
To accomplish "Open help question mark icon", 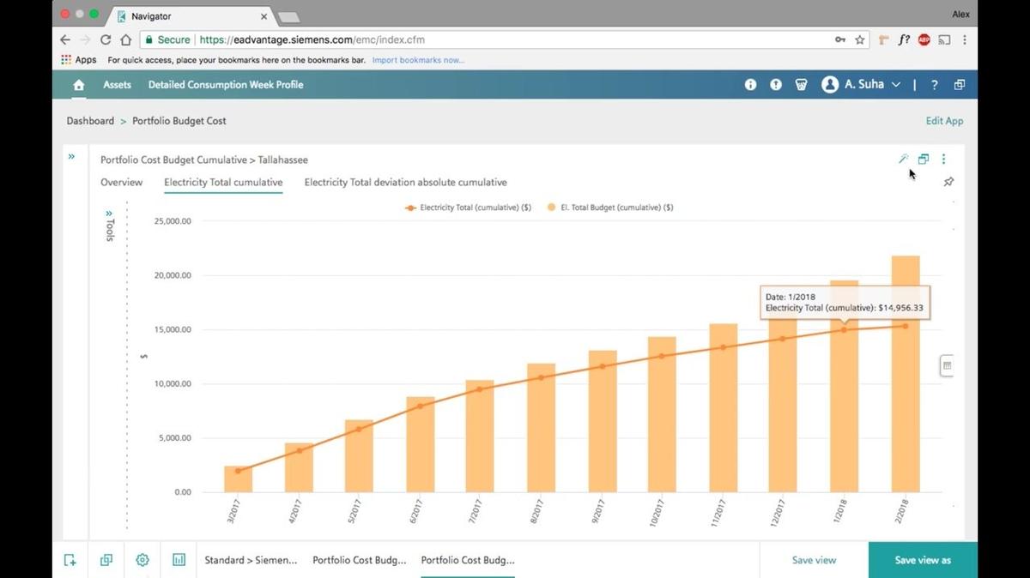I will (x=935, y=85).
